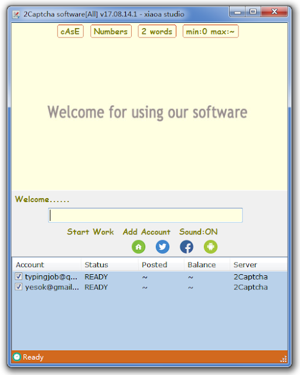Screen dimensions: 300x375
Task: Focus the captcha answer input field
Action: click(145, 215)
